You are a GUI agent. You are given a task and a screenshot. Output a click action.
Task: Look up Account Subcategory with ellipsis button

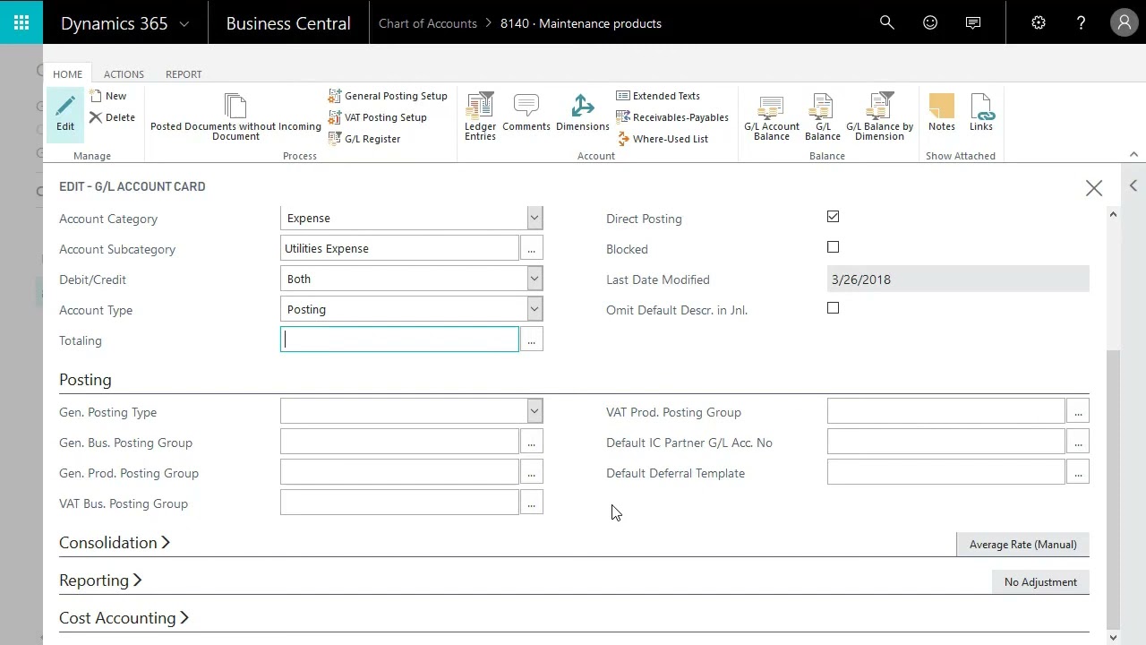click(x=531, y=248)
